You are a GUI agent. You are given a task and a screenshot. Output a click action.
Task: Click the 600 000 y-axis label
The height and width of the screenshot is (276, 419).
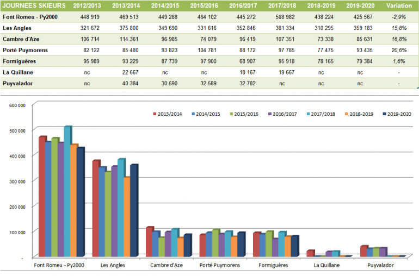[x=18, y=105]
